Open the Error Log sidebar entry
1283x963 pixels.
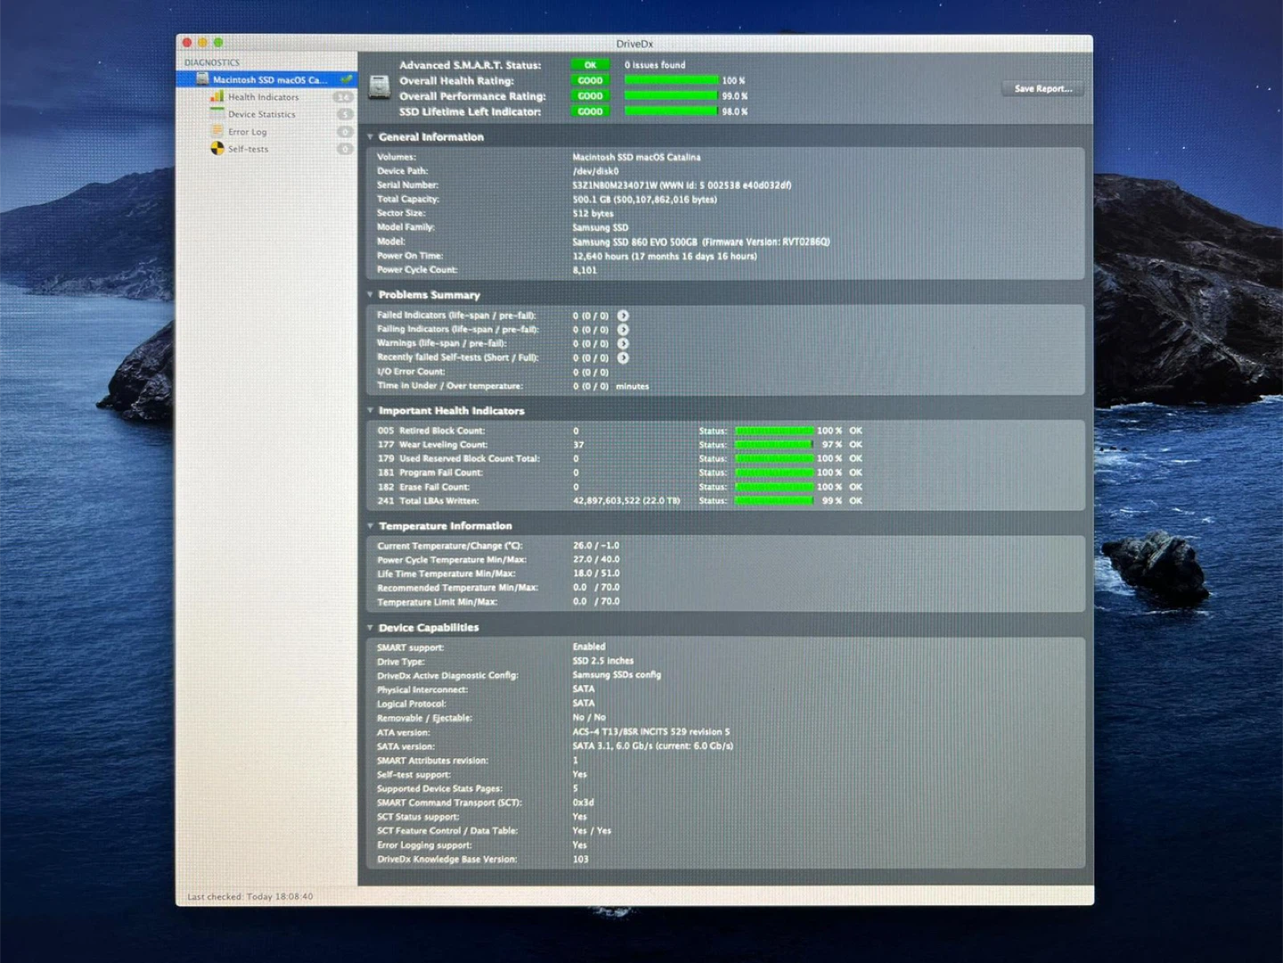pyautogui.click(x=247, y=132)
